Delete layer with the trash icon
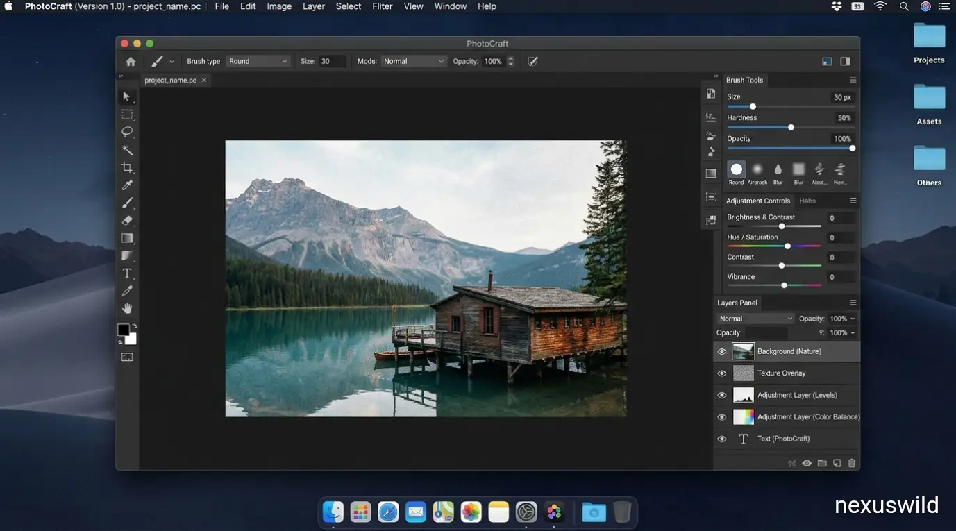This screenshot has height=531, width=956. click(852, 463)
